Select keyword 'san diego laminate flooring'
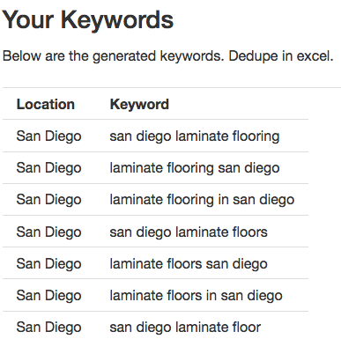 [195, 136]
